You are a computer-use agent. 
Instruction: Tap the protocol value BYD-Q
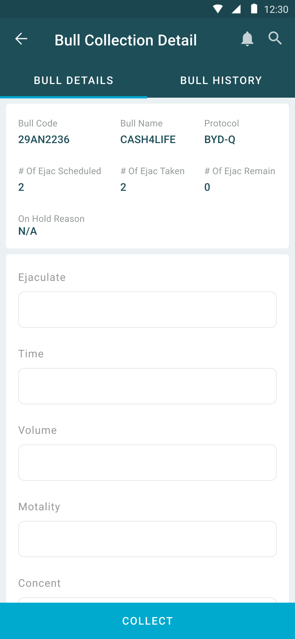[x=220, y=140]
